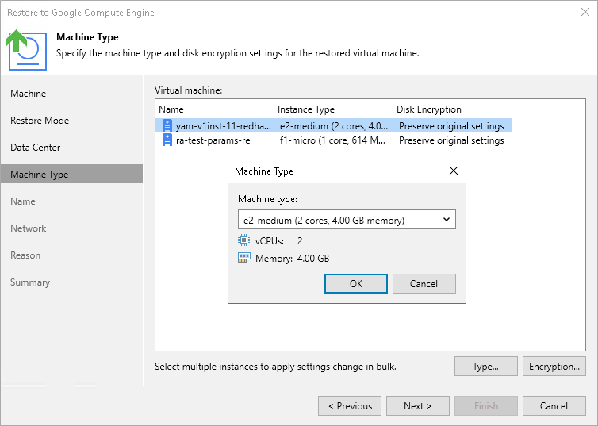
Task: Click Preserve original settings in ra-test-params-re row
Action: (x=451, y=140)
